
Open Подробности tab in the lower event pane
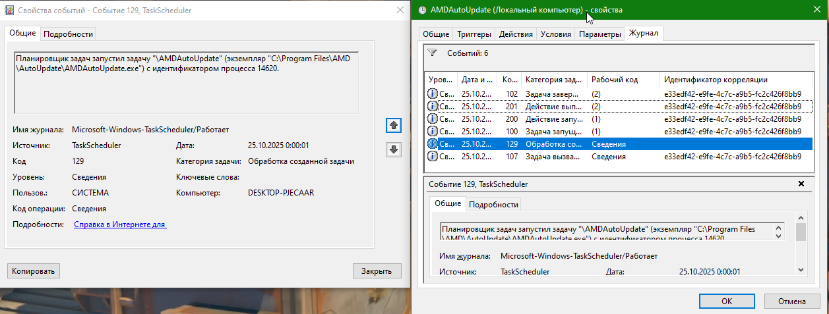(493, 204)
